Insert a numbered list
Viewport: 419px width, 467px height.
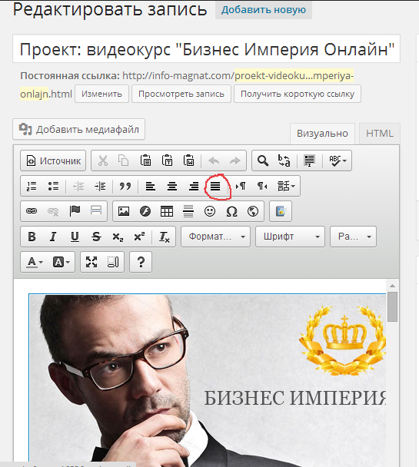32,186
